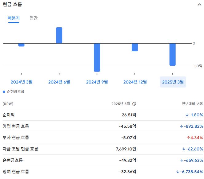Switch to the 연간 tab
Image resolution: width=204 pixels, height=179 pixels.
point(34,18)
